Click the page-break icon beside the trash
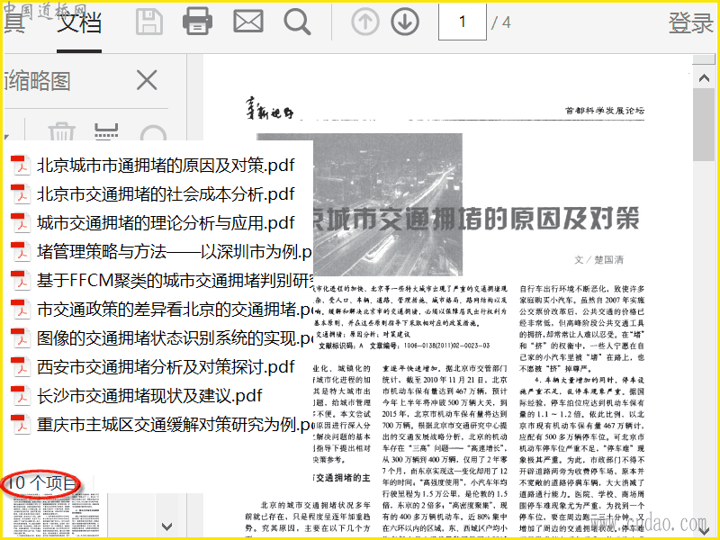Viewport: 720px width, 540px height. coord(106,131)
